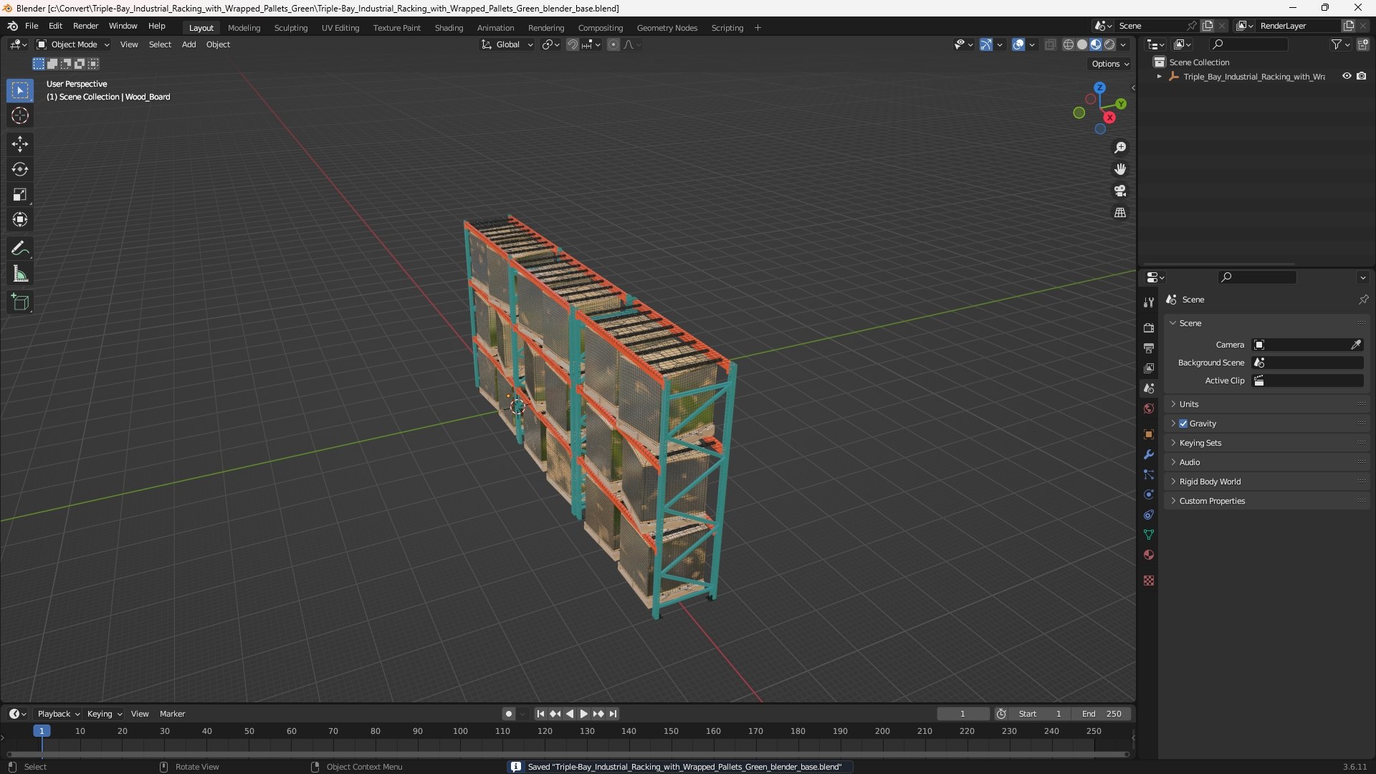The height and width of the screenshot is (774, 1376).
Task: Select the Scale tool
Action: [19, 194]
